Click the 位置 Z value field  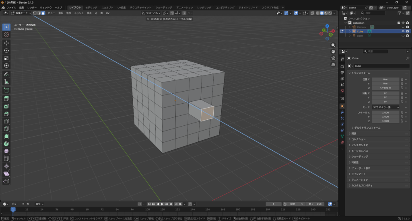[x=385, y=88]
